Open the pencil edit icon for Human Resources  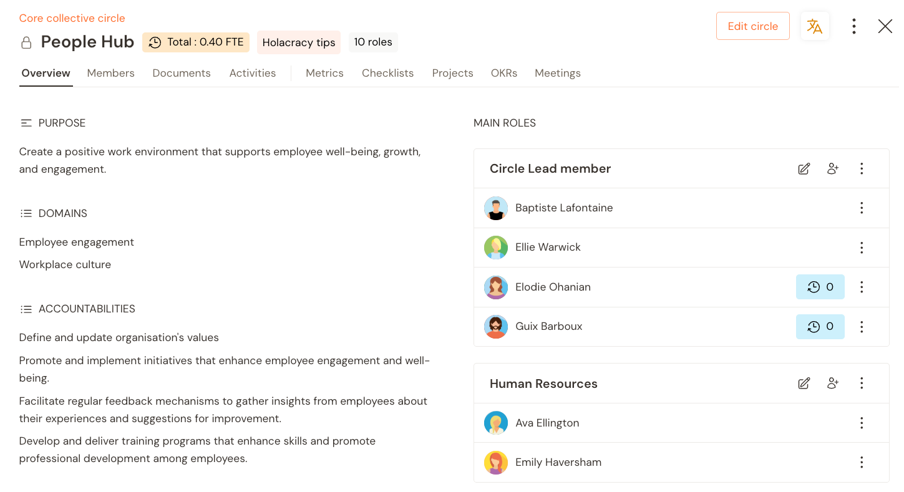(x=804, y=383)
